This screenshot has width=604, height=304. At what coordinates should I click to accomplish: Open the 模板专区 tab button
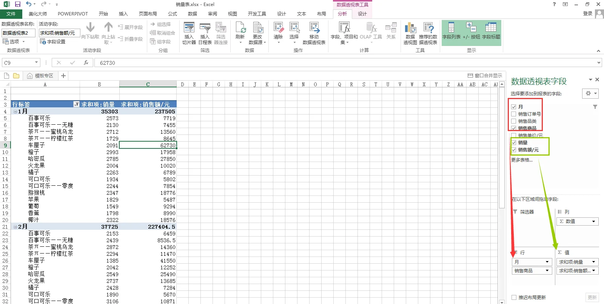click(x=40, y=76)
